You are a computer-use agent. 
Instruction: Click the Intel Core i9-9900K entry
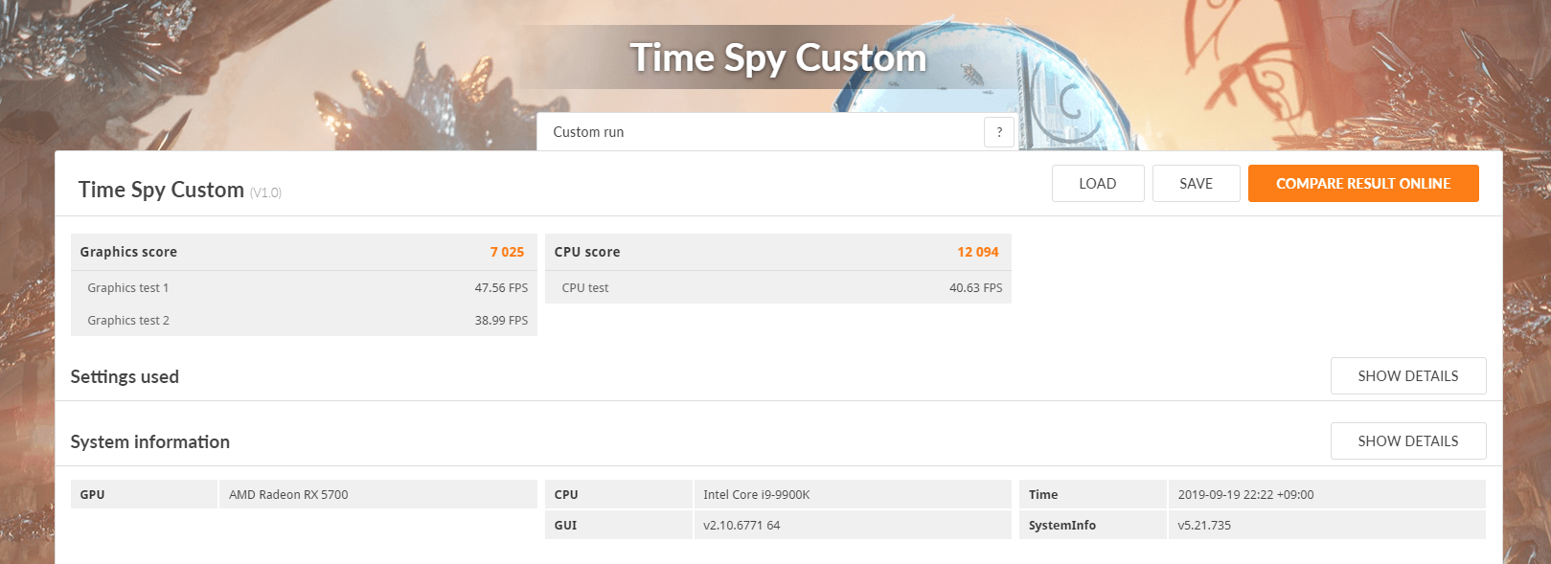tap(756, 495)
